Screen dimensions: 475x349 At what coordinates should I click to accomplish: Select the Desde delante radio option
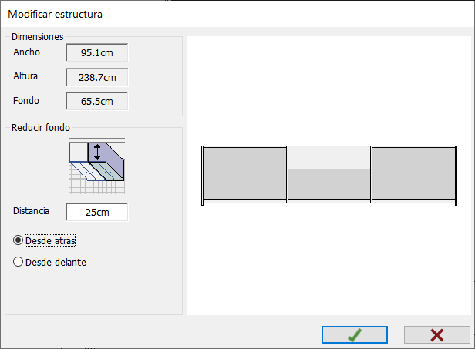[18, 262]
